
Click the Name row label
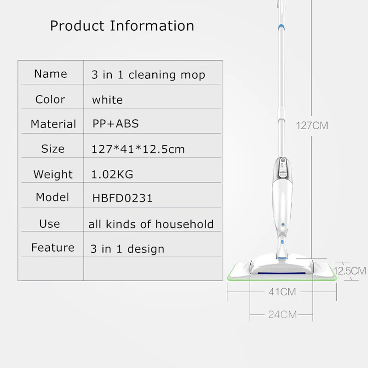pyautogui.click(x=51, y=74)
